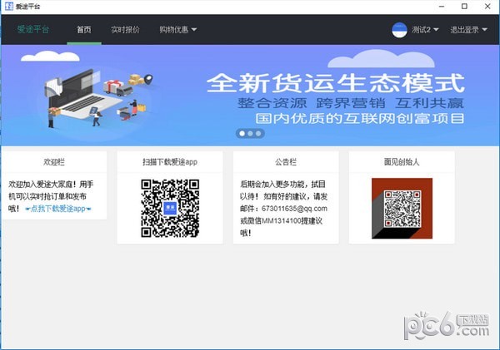Open the 实时报价 tab
This screenshot has height=350, width=500.
(x=125, y=30)
